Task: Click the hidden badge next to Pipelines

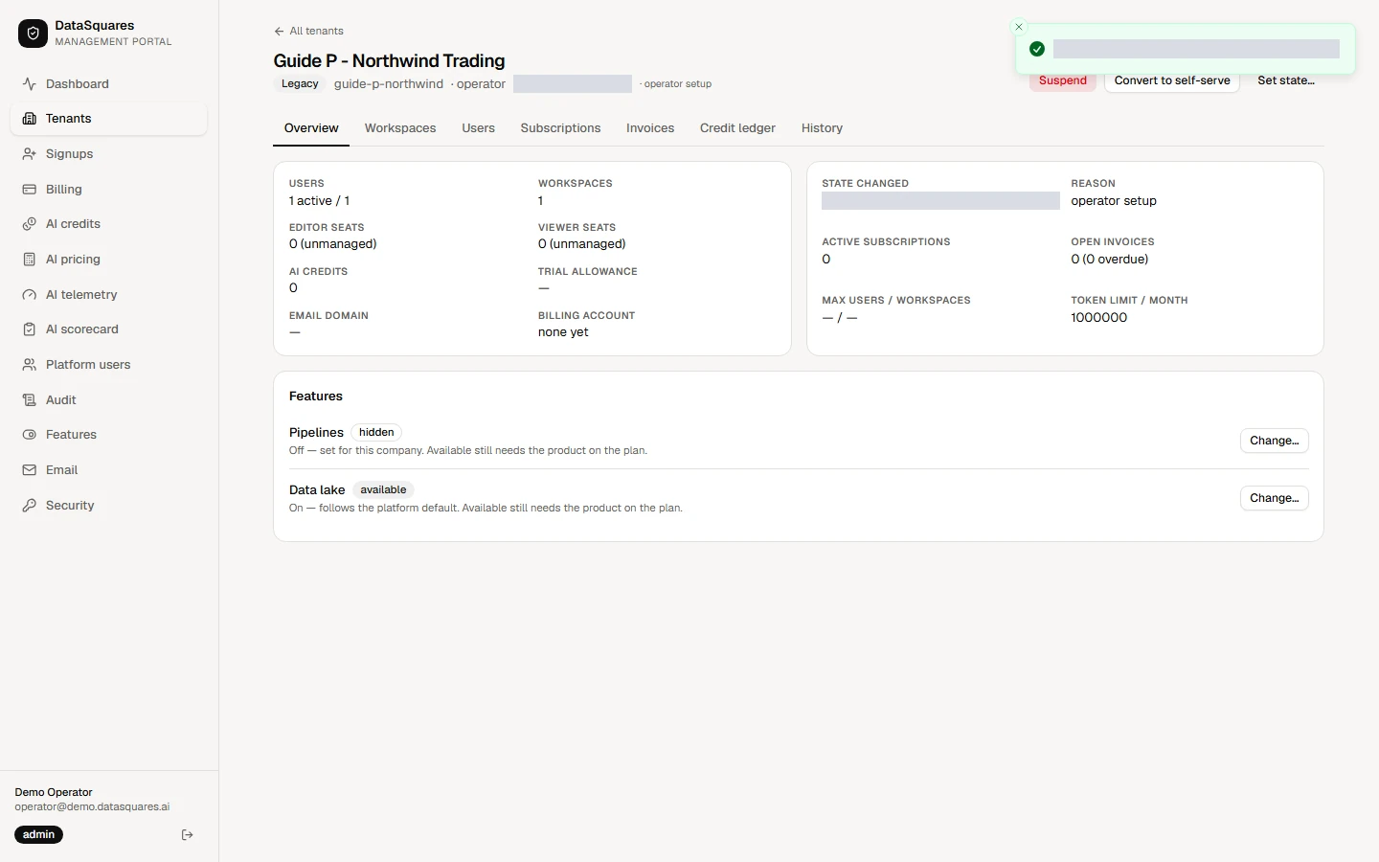Action: tap(376, 432)
